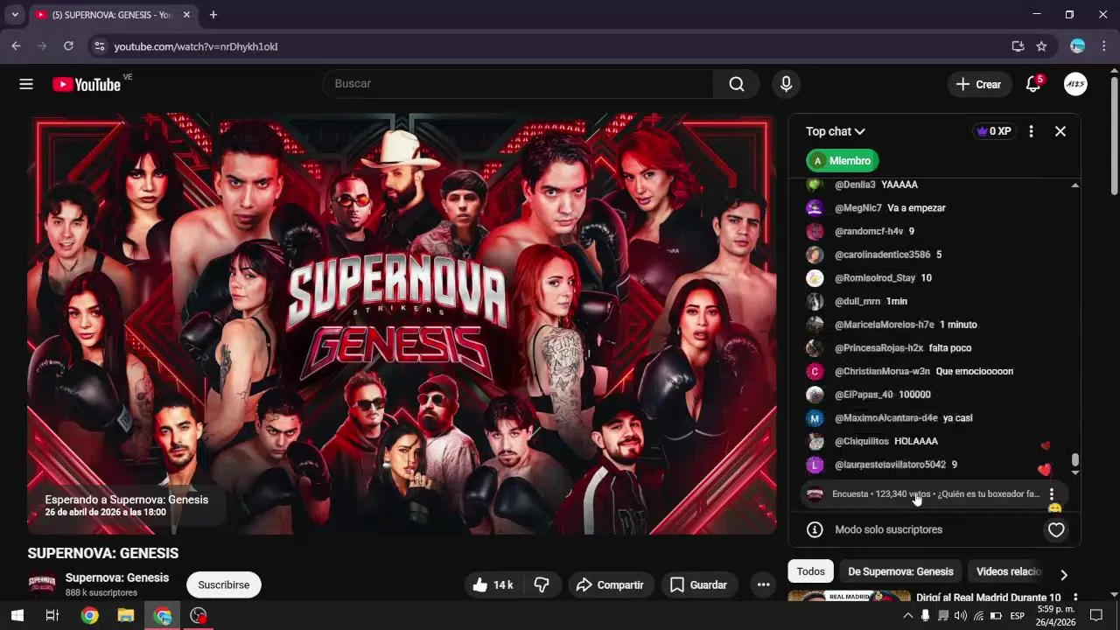Save the video with Guardar
1120x630 pixels.
pos(698,584)
